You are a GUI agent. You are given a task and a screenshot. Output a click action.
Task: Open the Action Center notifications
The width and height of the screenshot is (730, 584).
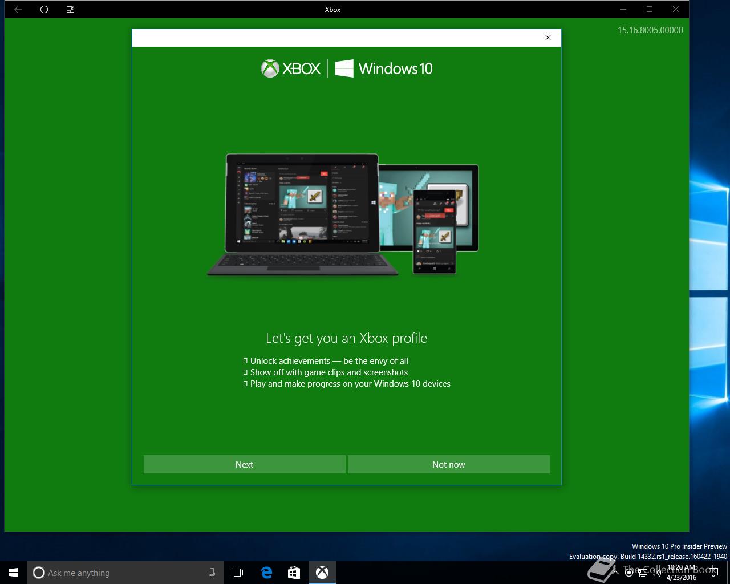(x=713, y=573)
